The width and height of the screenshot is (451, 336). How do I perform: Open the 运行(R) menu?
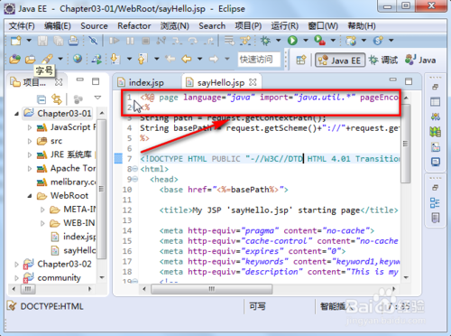(x=285, y=26)
